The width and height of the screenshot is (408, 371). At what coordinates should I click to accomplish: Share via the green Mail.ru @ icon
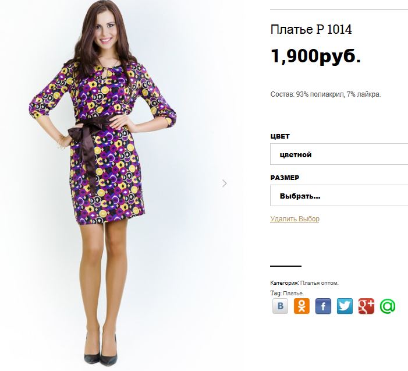tap(388, 306)
